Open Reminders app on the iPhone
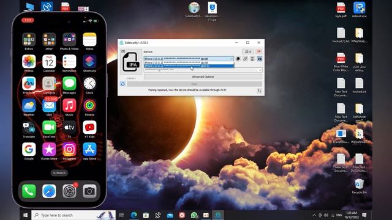The height and width of the screenshot is (220, 392). [69, 61]
